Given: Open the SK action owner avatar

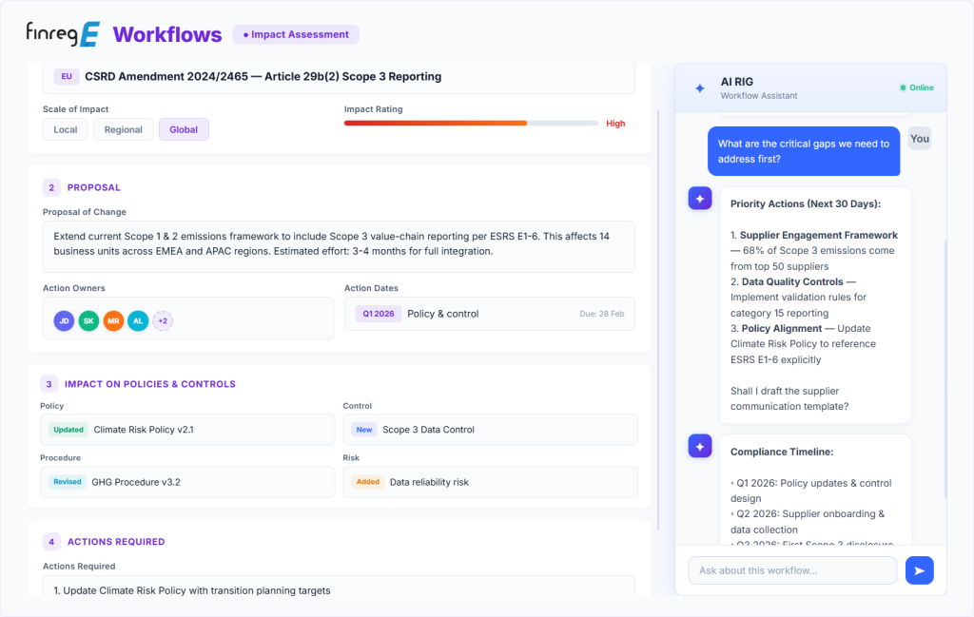Looking at the screenshot, I should (x=88, y=321).
